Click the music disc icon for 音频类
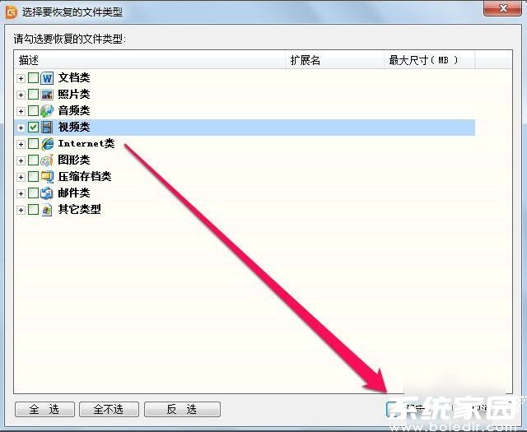527x432 pixels. coord(47,110)
